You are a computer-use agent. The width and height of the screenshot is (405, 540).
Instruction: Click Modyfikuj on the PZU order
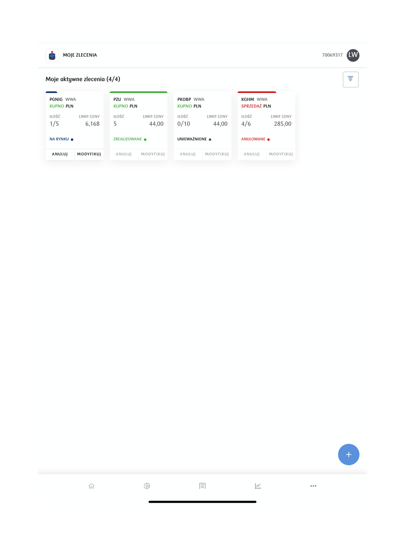pyautogui.click(x=153, y=154)
